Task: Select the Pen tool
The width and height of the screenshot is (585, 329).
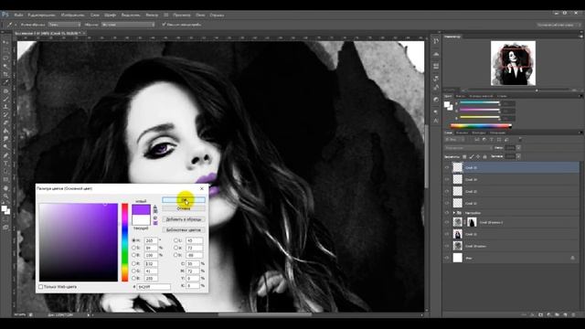Action: point(5,155)
